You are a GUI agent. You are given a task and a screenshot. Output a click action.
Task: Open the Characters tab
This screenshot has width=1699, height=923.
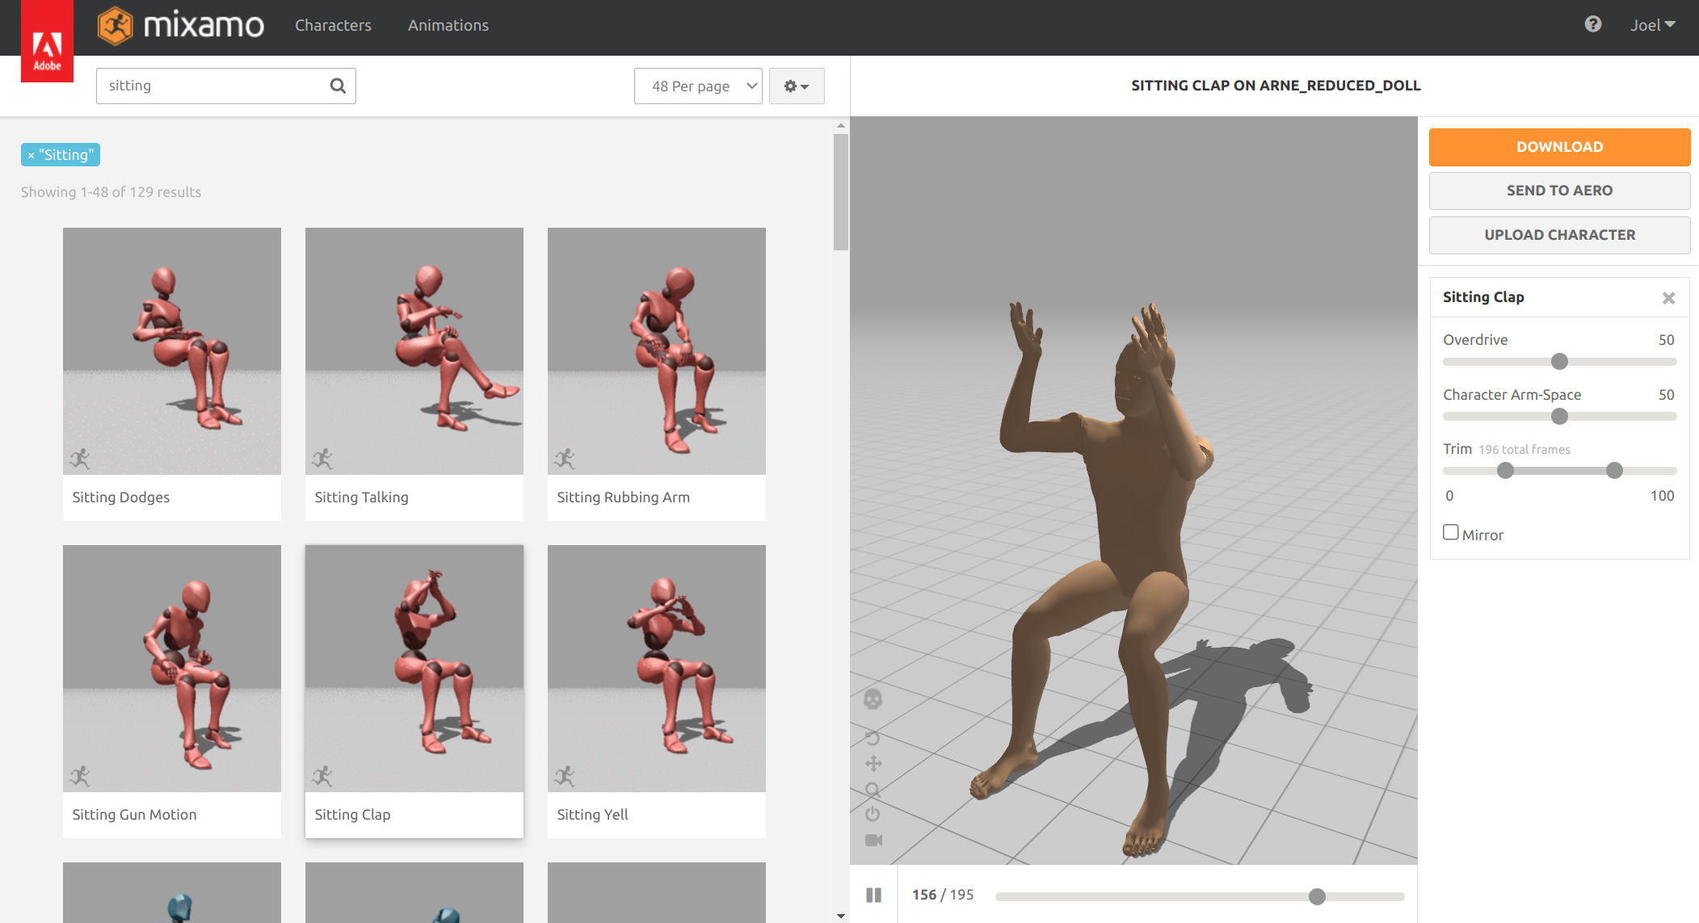coord(333,25)
